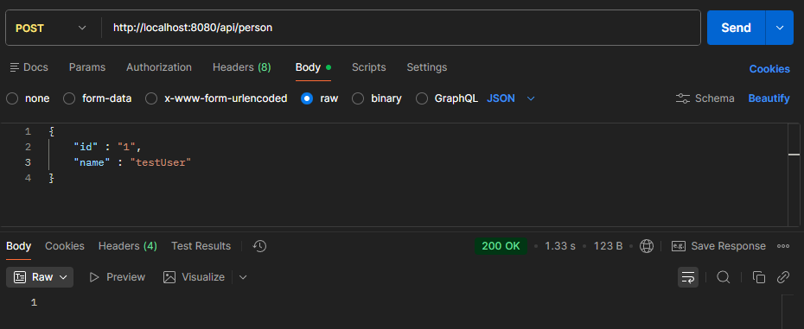
Task: Select the GraphQL radio button
Action: [x=422, y=98]
